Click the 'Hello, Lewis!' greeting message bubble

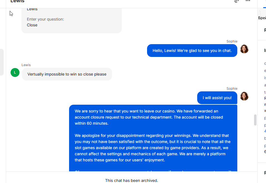[x=192, y=51]
